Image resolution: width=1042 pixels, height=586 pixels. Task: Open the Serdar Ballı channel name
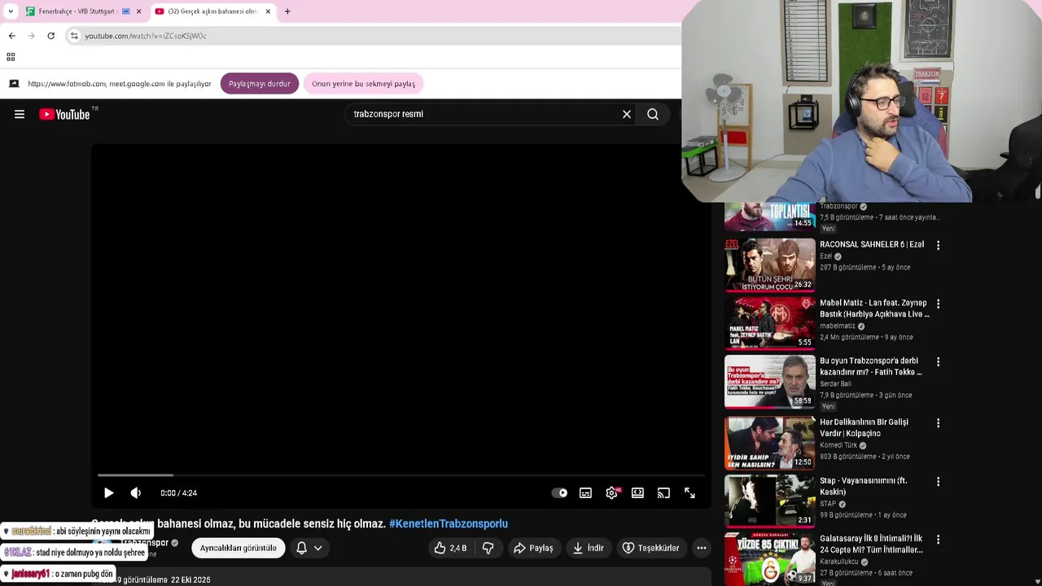coord(835,384)
